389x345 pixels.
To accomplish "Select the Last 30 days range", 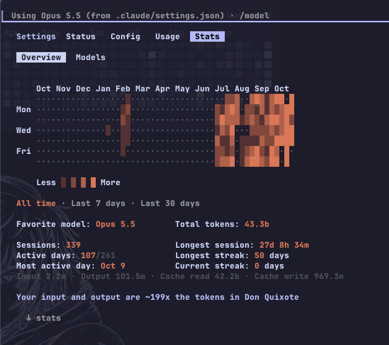I will tap(170, 204).
